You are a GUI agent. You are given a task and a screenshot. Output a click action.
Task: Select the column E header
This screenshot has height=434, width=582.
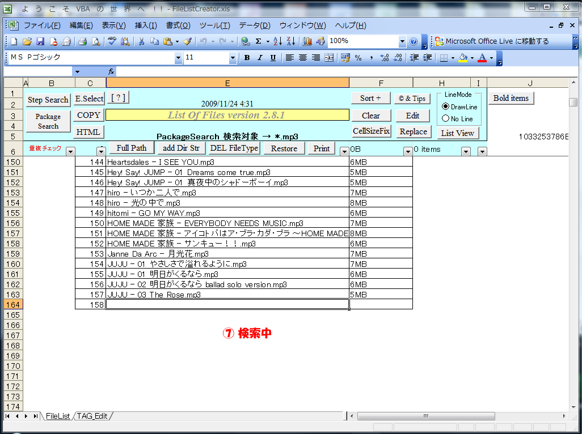(227, 83)
